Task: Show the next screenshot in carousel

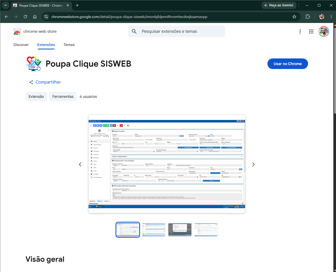Action: pyautogui.click(x=253, y=164)
